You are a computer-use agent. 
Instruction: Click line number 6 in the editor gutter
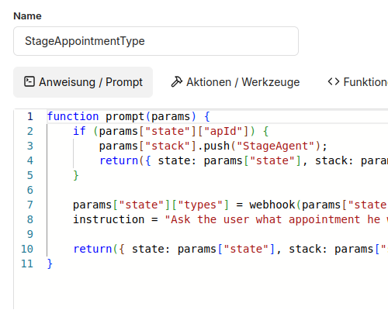pyautogui.click(x=30, y=190)
